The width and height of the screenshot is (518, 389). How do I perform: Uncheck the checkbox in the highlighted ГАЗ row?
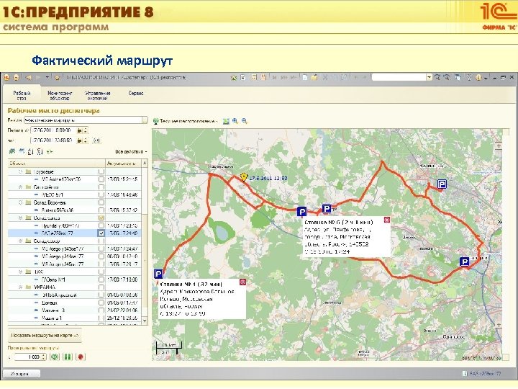tap(101, 233)
